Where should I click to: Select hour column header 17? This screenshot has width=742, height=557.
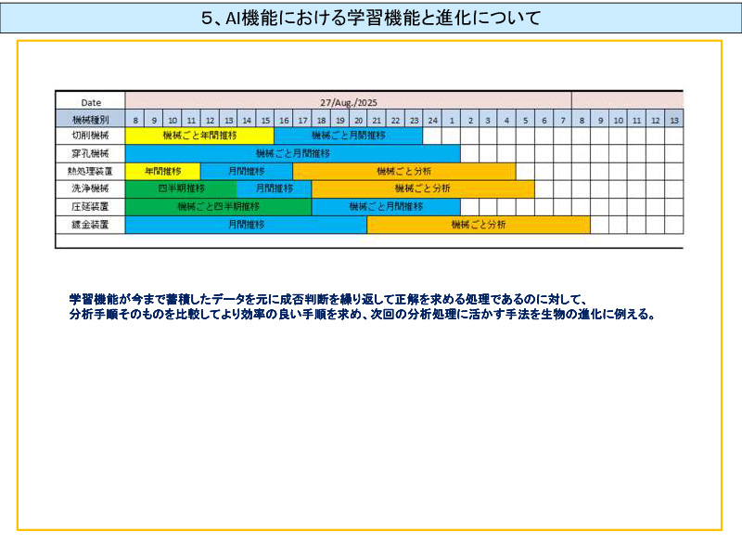(x=302, y=121)
